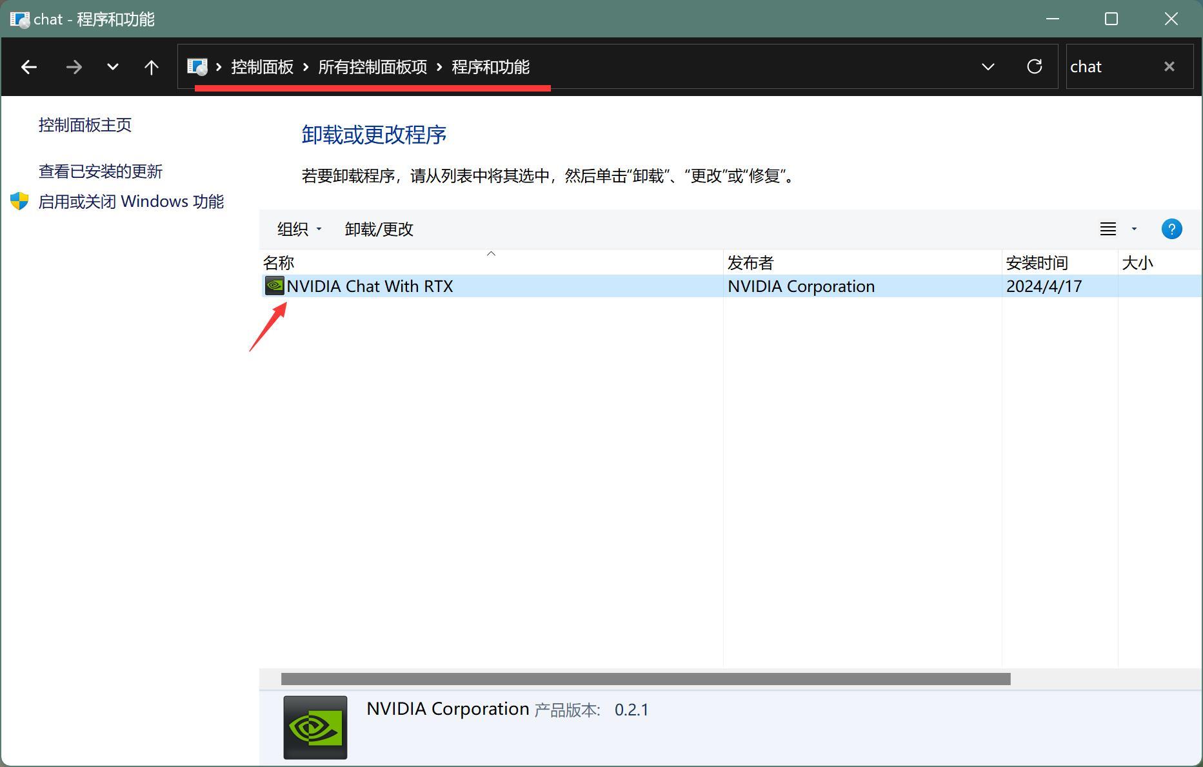This screenshot has width=1203, height=767.
Task: Select 控制面板 breadcrumb segment
Action: click(x=263, y=67)
